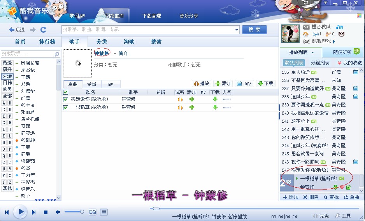Switch to 专辑 tab
The image size is (365, 221).
point(92,84)
